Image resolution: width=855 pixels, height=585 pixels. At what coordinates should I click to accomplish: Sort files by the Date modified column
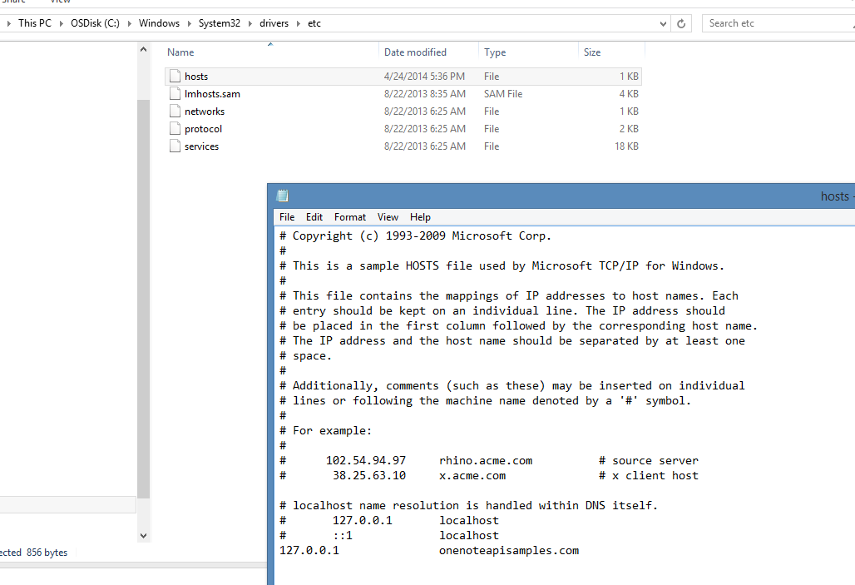click(414, 52)
